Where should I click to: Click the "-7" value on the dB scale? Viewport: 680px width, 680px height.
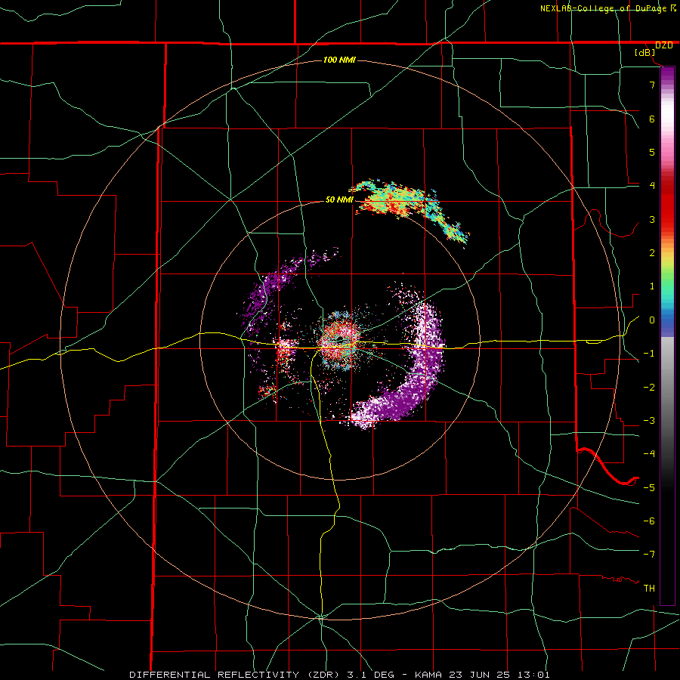(649, 555)
